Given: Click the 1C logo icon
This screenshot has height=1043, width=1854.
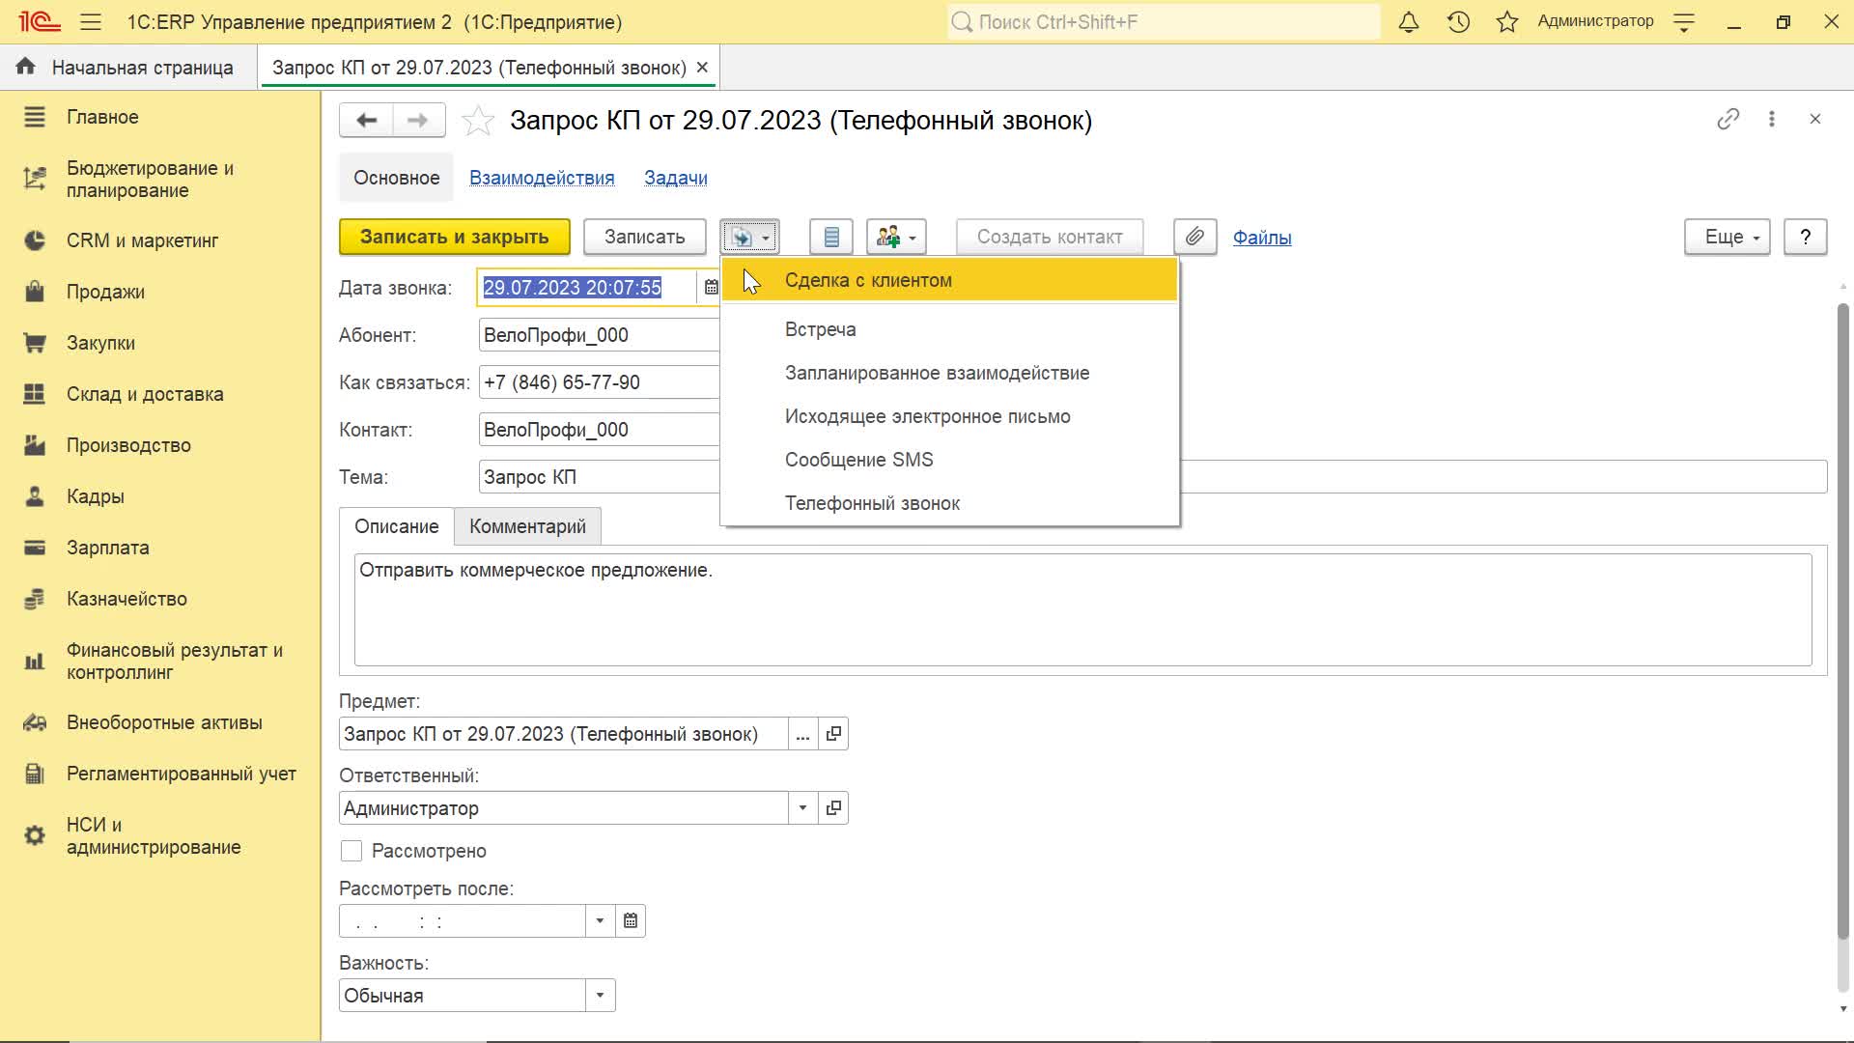Looking at the screenshot, I should 40,21.
